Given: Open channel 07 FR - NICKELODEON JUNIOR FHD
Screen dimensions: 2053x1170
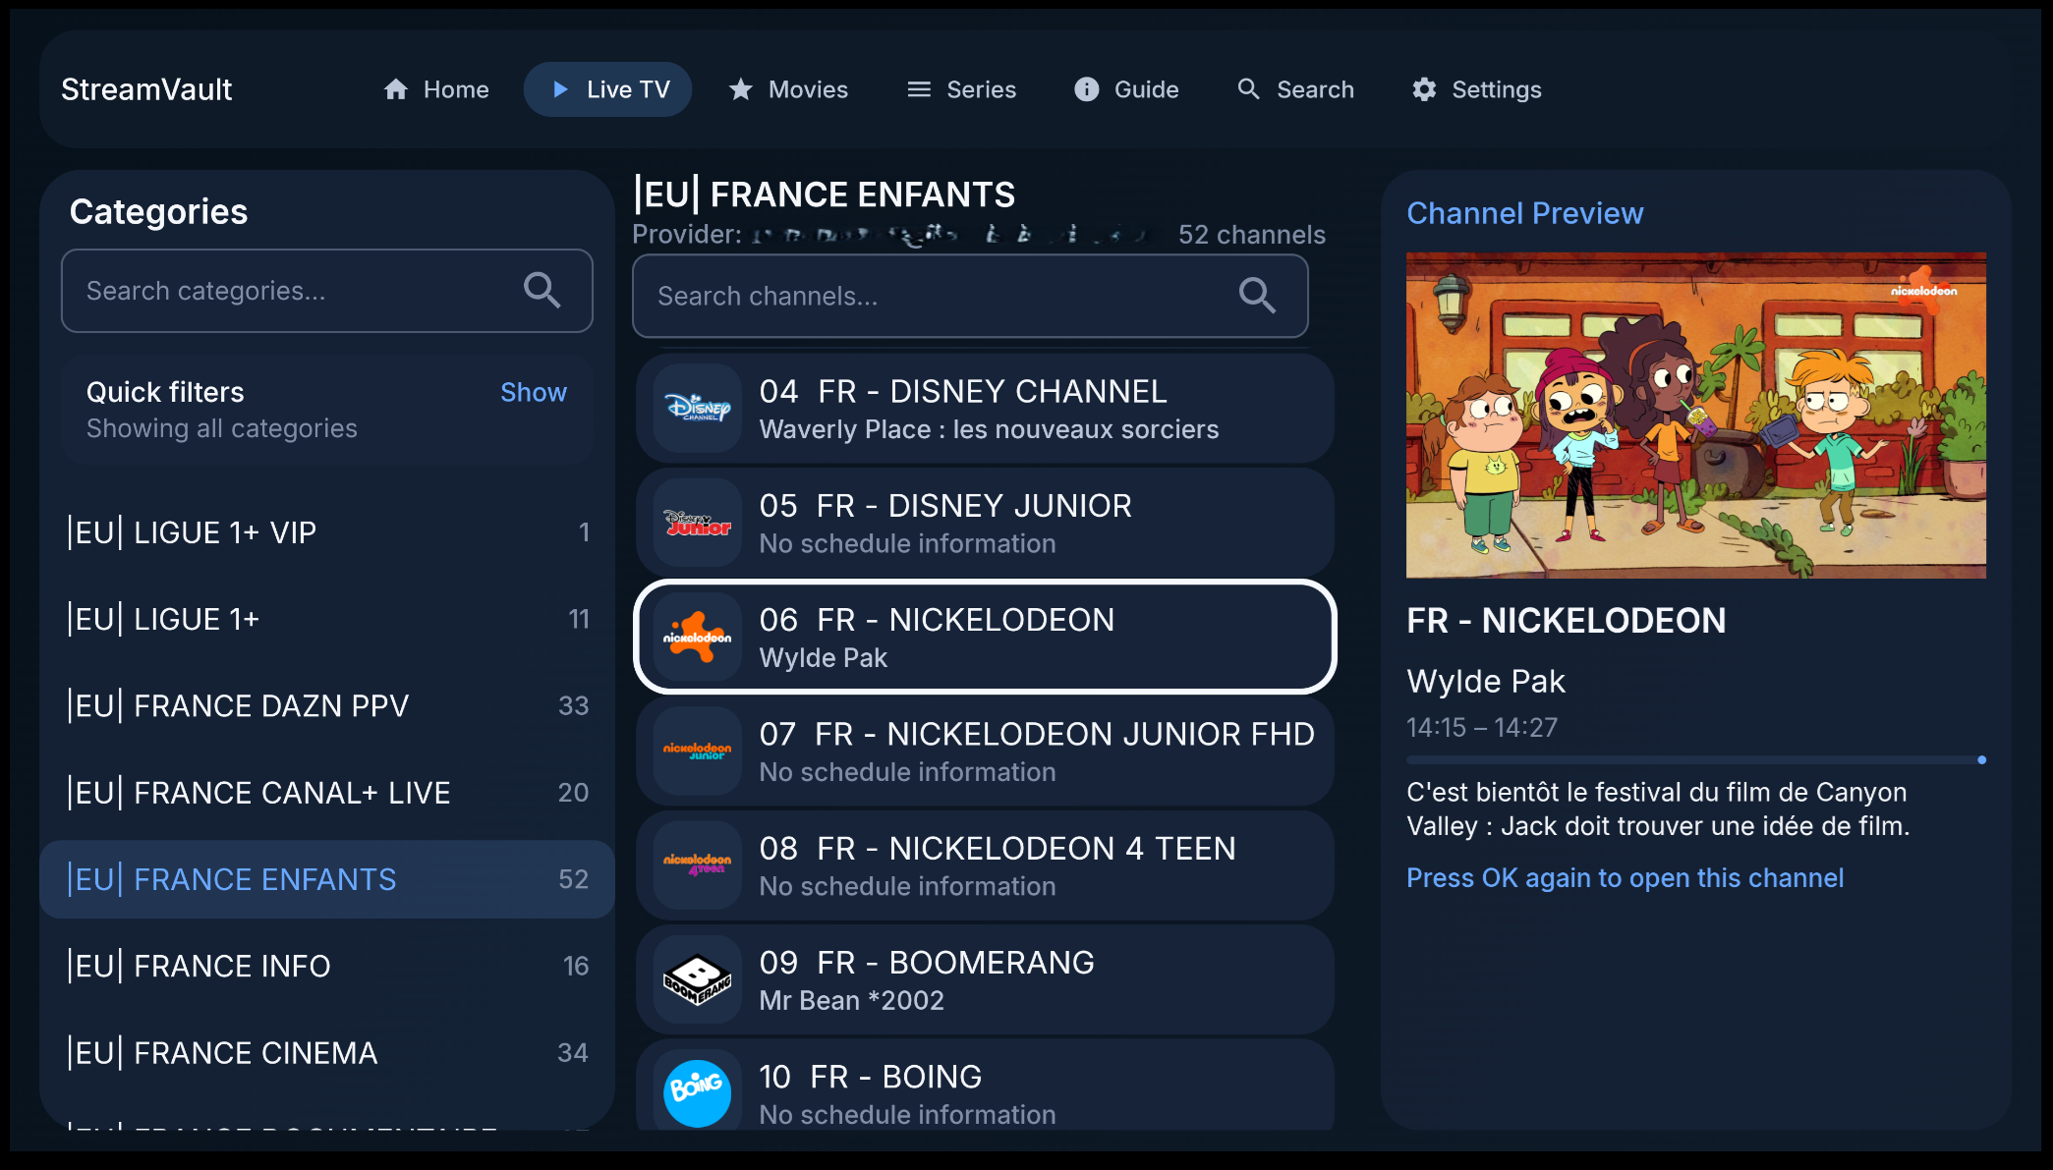Looking at the screenshot, I should tap(985, 751).
